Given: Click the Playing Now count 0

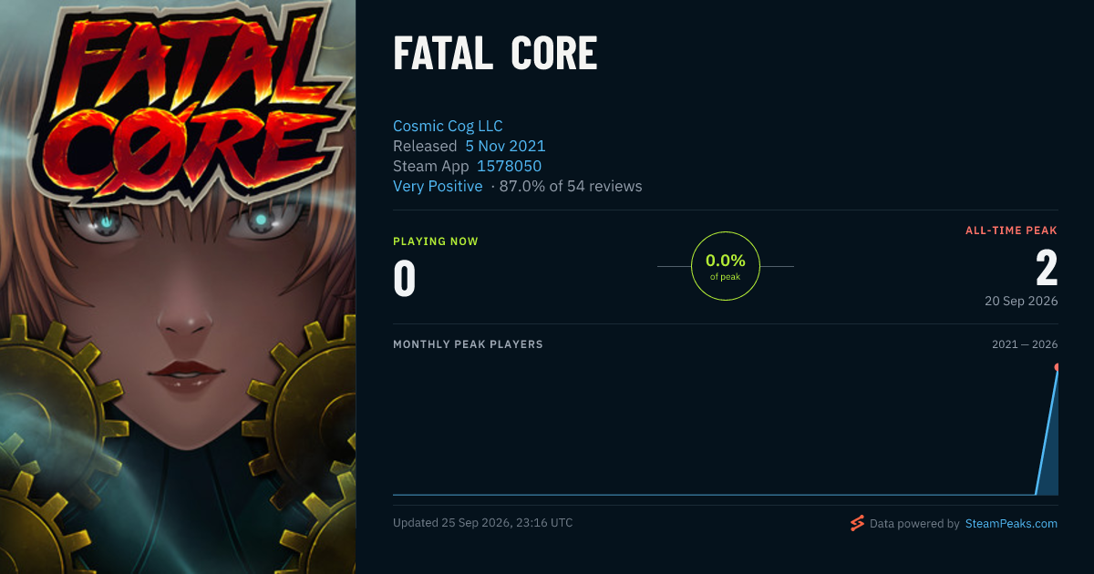Looking at the screenshot, I should coord(405,279).
